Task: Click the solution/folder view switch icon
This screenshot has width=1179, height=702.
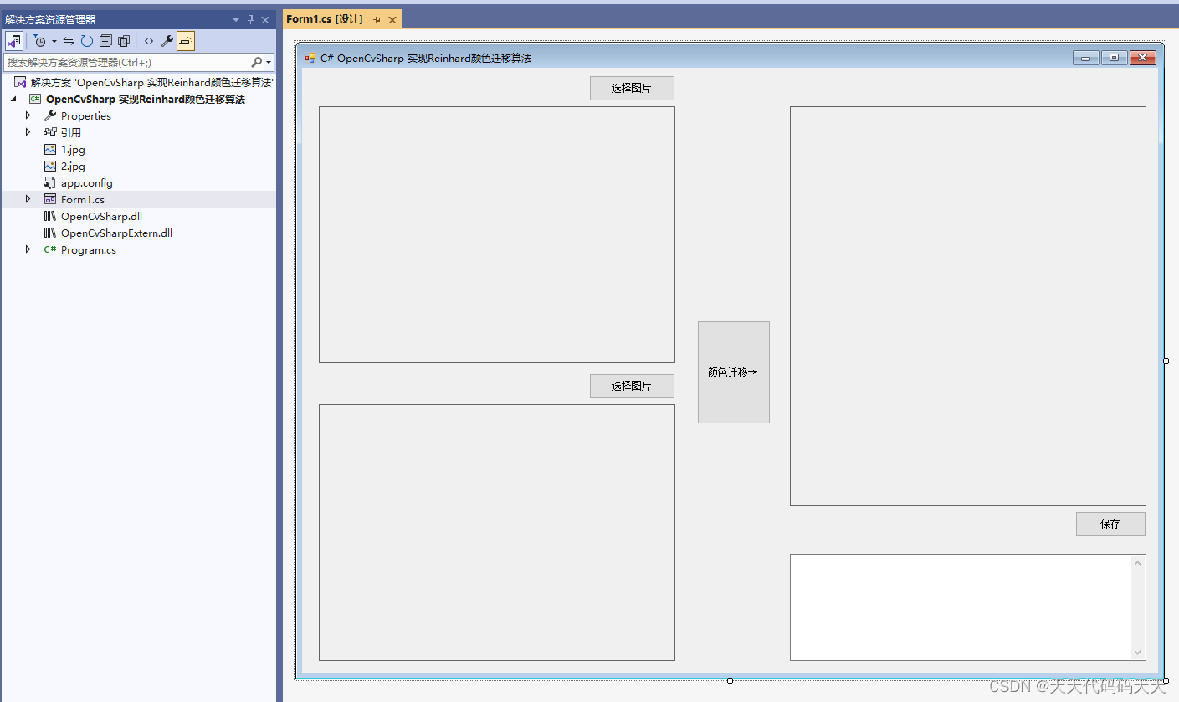Action: click(x=14, y=41)
